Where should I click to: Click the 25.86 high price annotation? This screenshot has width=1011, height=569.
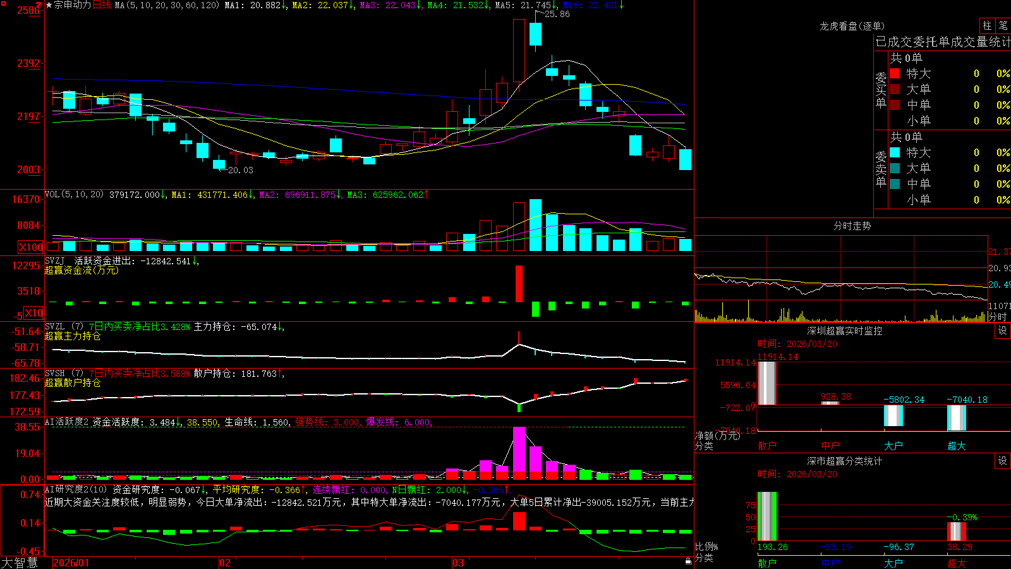pyautogui.click(x=557, y=14)
